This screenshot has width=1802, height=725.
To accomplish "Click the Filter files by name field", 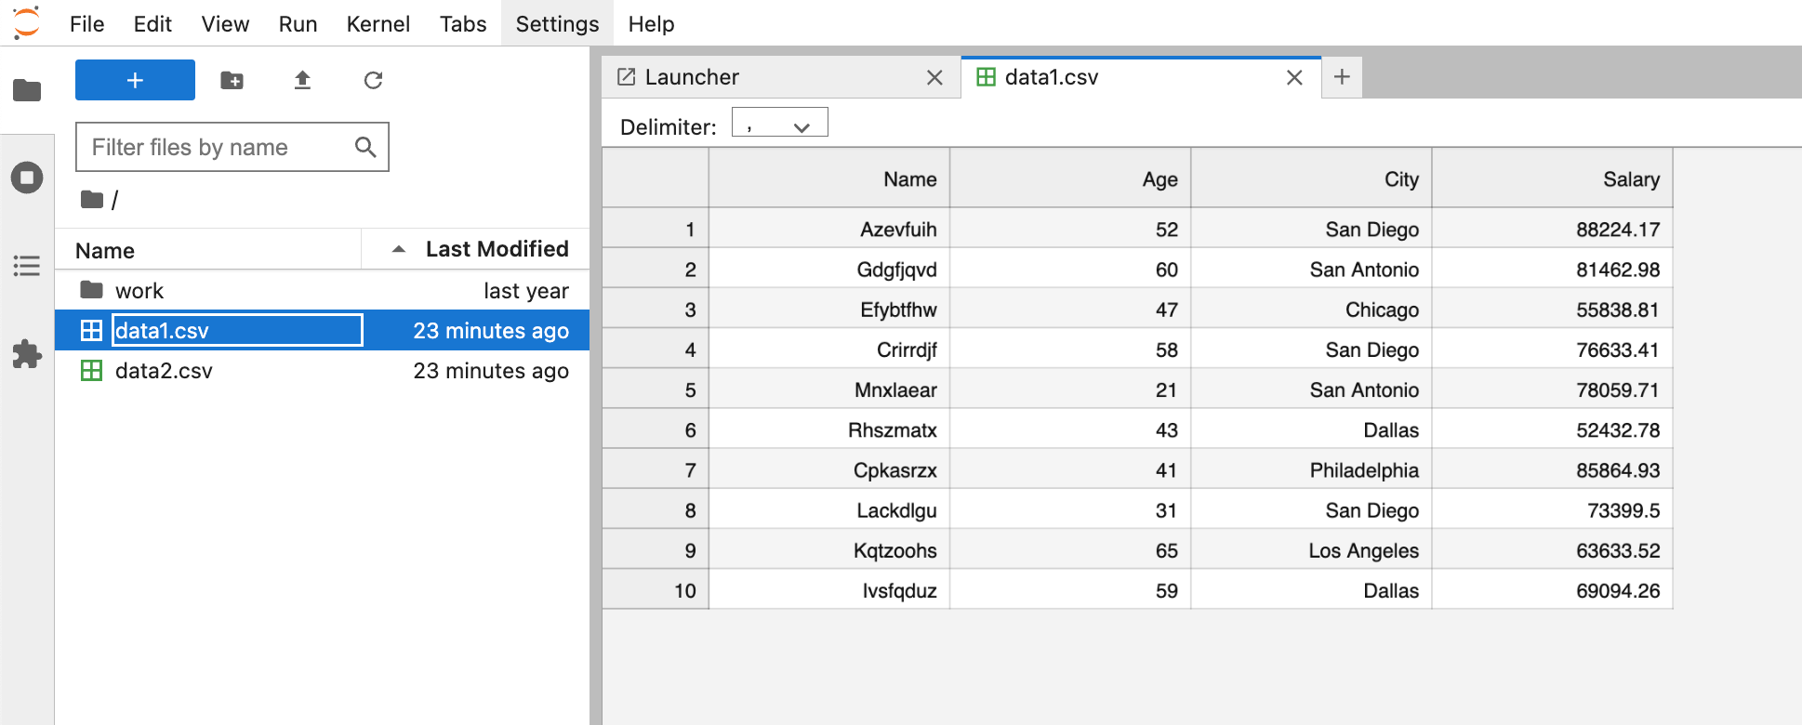I will [219, 147].
